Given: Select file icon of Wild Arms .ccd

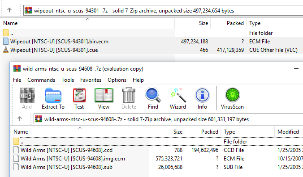Looking at the screenshot, I should point(16,150).
